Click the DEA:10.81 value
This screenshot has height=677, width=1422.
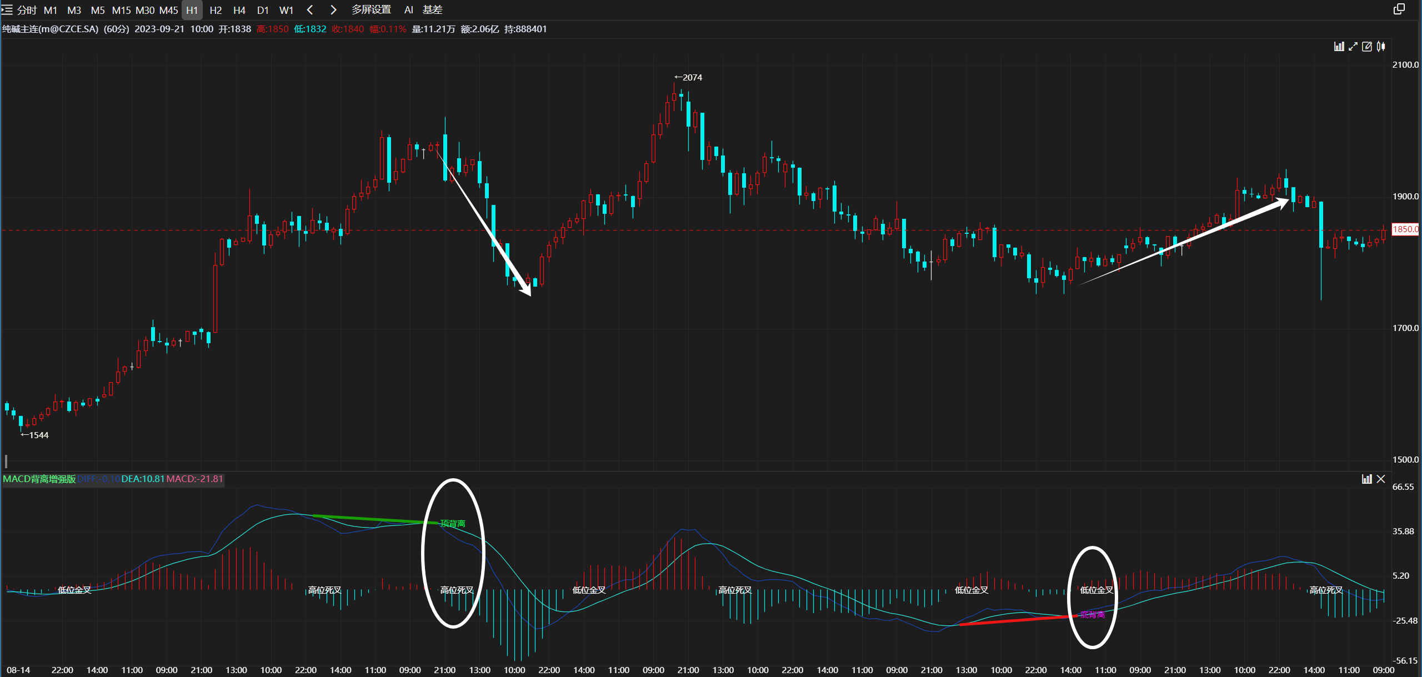tap(143, 479)
